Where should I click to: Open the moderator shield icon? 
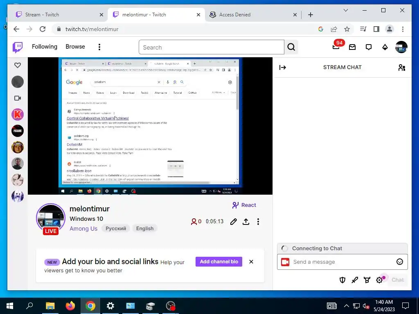coord(342,280)
